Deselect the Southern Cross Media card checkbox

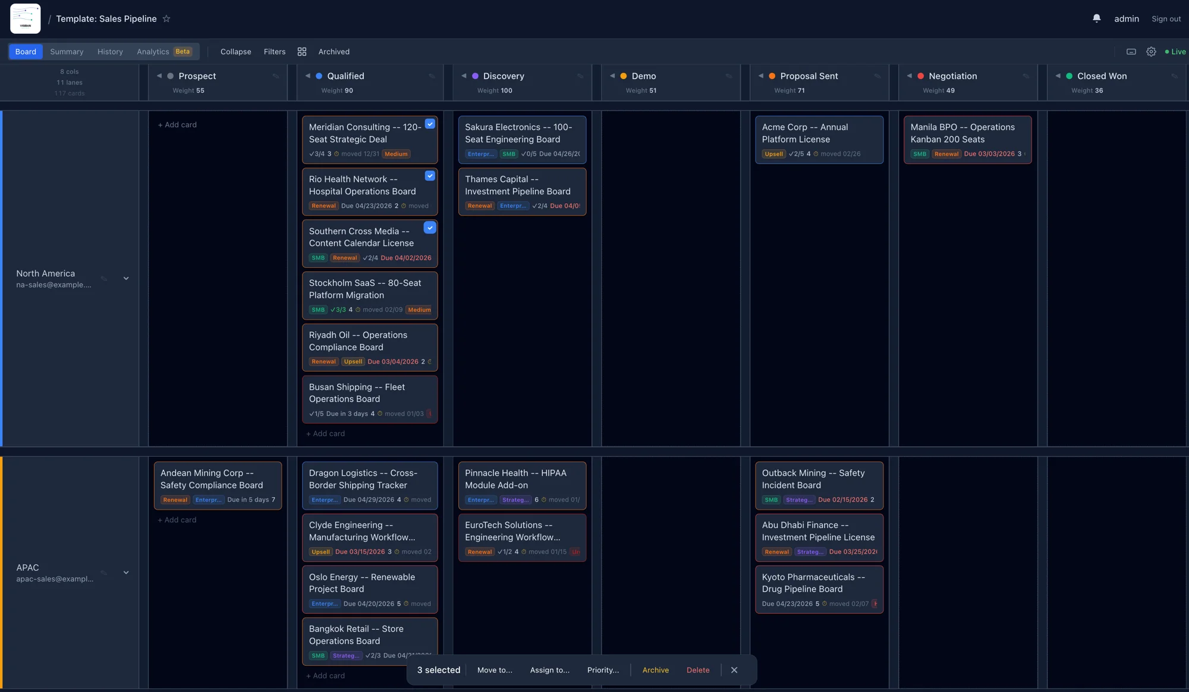[430, 227]
